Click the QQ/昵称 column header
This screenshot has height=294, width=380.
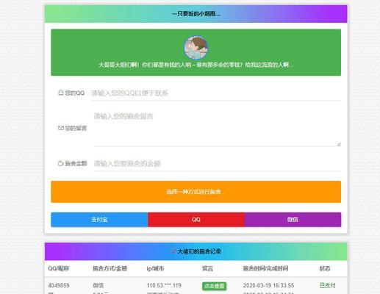(x=59, y=268)
